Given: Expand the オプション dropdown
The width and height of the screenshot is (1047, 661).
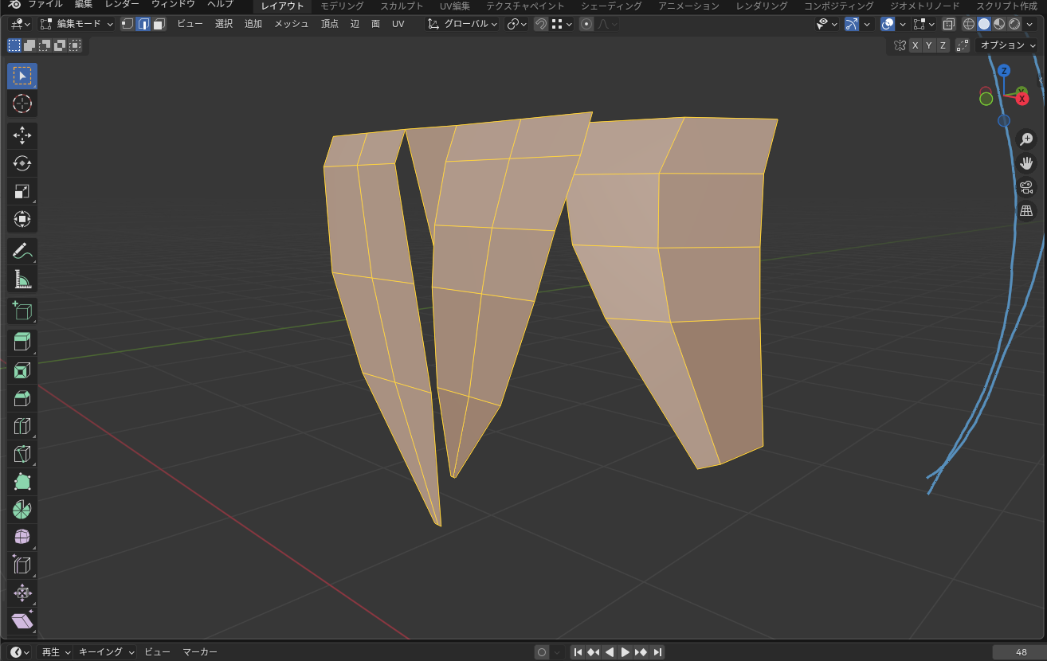Looking at the screenshot, I should click(1007, 45).
